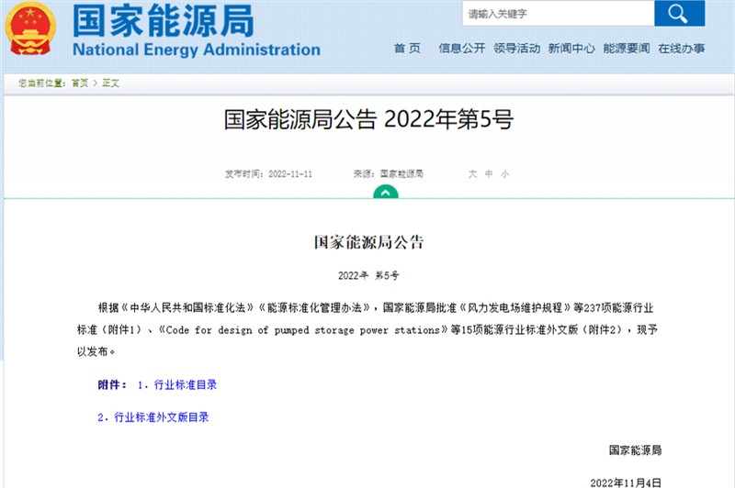Click the 国家能源局 site title text
The height and width of the screenshot is (488, 735).
pos(162,18)
